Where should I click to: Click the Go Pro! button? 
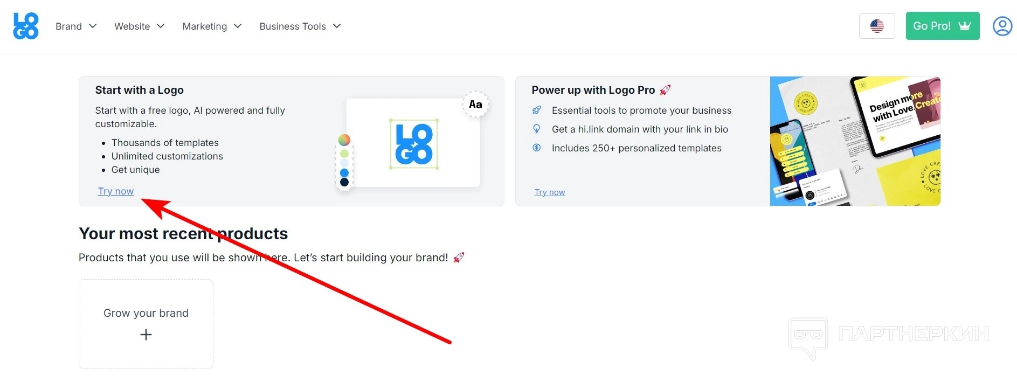[x=943, y=26]
